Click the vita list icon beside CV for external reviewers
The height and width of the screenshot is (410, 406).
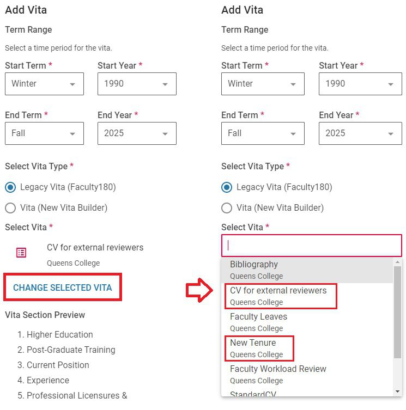21,253
